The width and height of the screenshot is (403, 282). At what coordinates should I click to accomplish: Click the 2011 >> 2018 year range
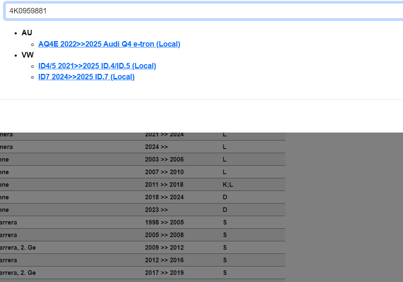[x=164, y=185]
